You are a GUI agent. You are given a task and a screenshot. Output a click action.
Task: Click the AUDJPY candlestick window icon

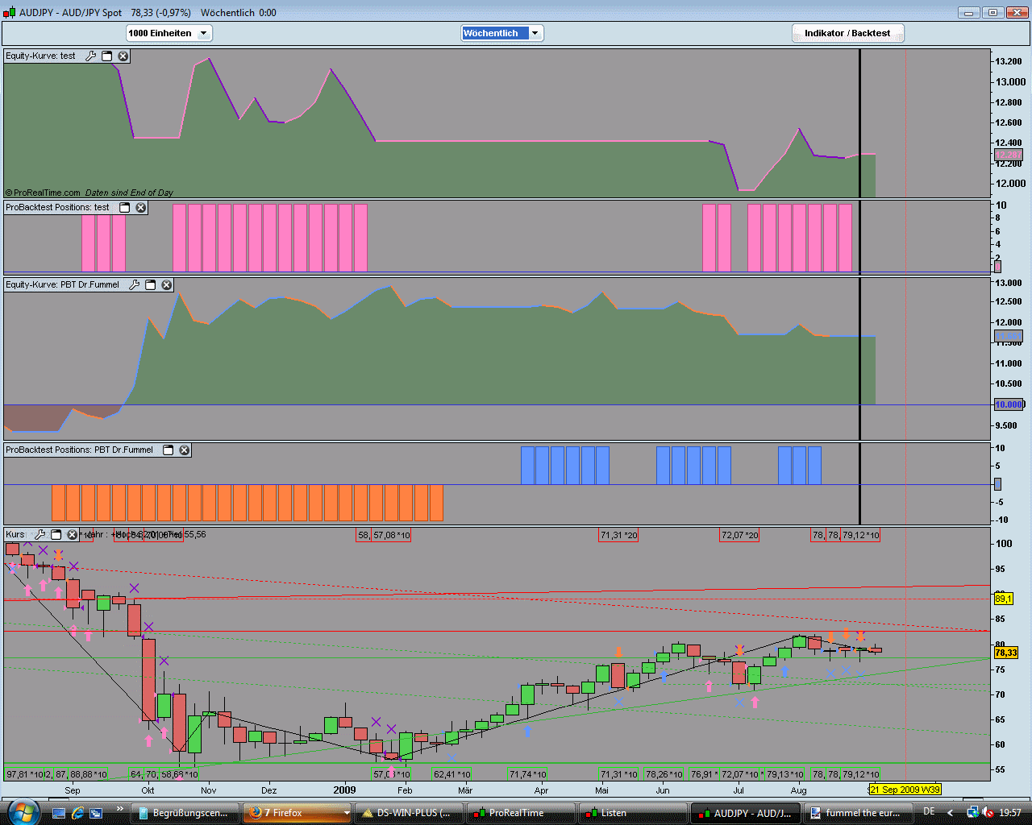(9, 12)
